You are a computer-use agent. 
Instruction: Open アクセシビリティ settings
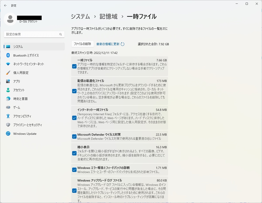(34, 116)
